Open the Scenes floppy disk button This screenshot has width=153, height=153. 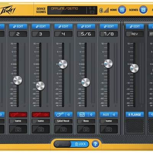(x=143, y=10)
